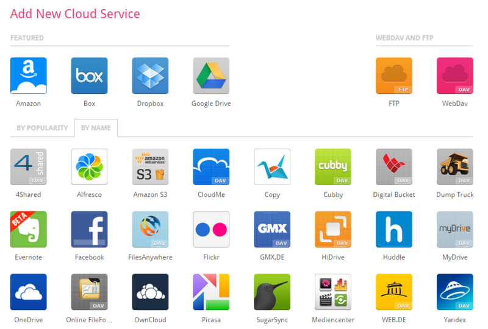This screenshot has height=329, width=488.
Task: Select the Yandex icon
Action: (454, 292)
